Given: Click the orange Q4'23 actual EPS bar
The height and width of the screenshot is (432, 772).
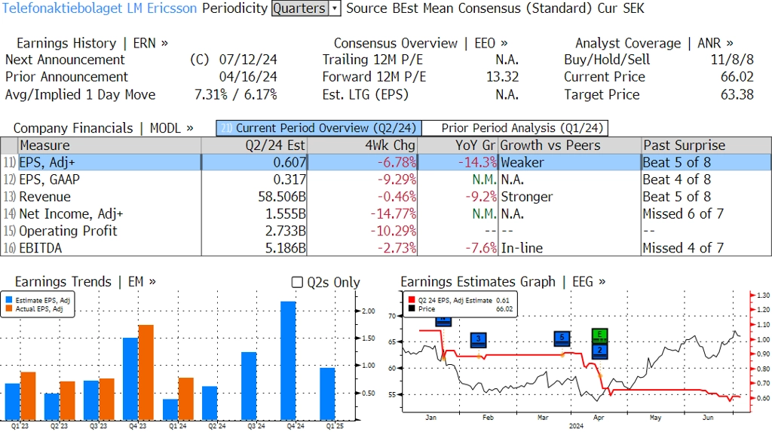Looking at the screenshot, I should 146,372.
